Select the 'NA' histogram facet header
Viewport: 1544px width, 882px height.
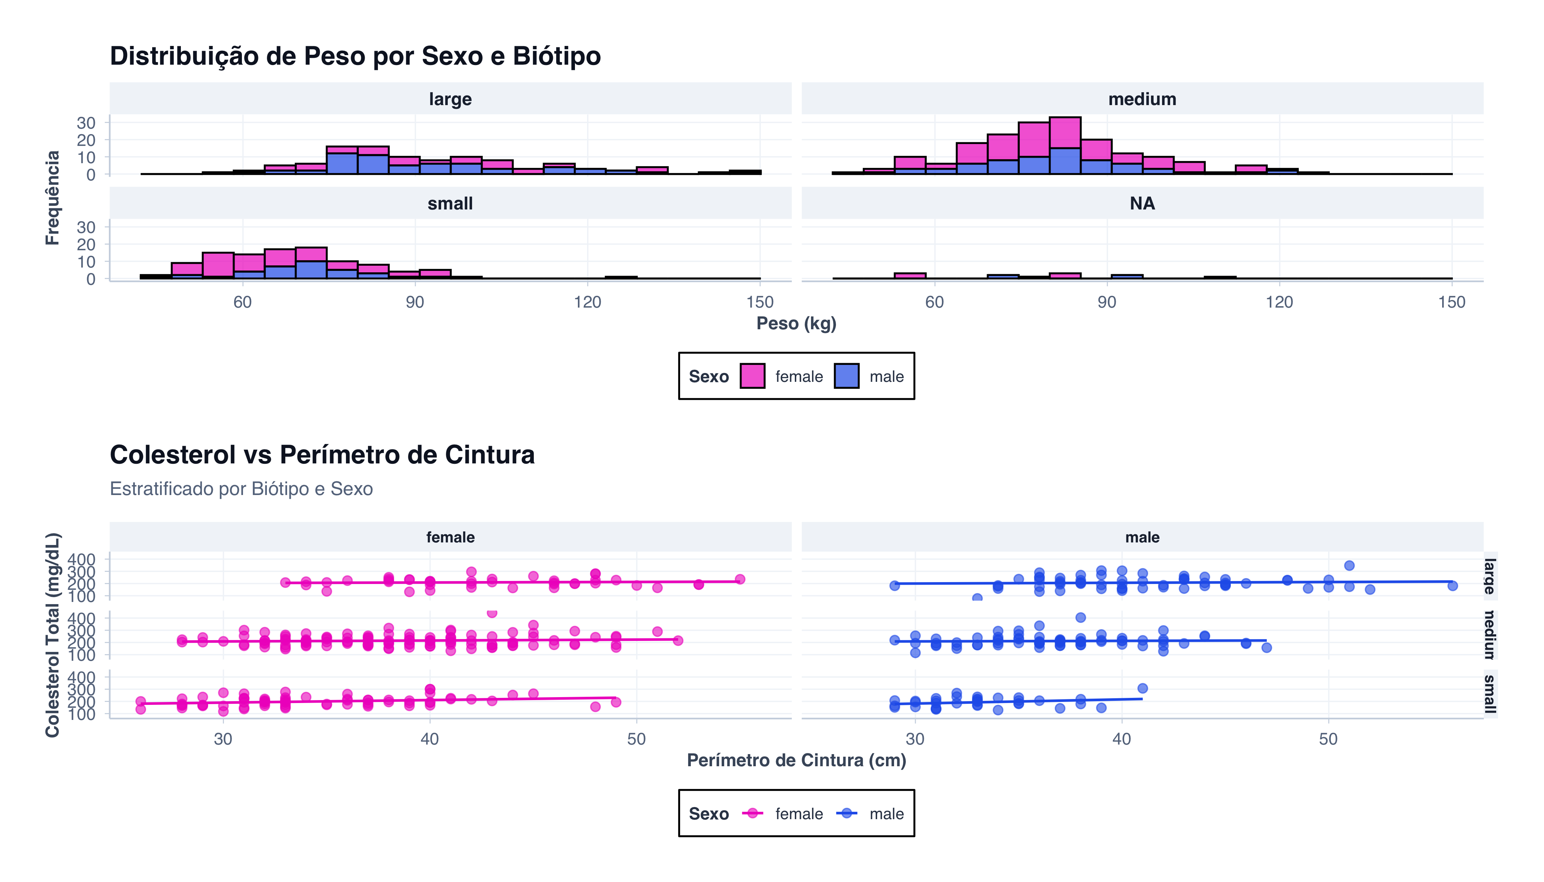tap(1142, 204)
